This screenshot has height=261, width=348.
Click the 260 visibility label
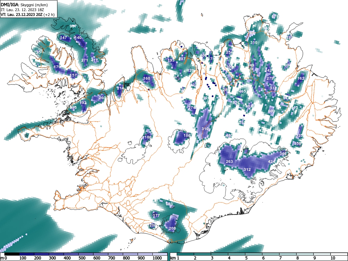[102, 98]
